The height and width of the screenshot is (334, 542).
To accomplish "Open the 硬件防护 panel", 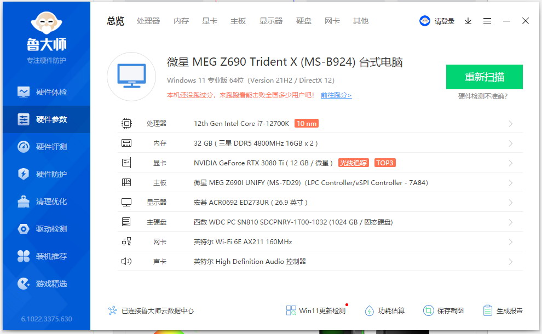I will [x=46, y=174].
